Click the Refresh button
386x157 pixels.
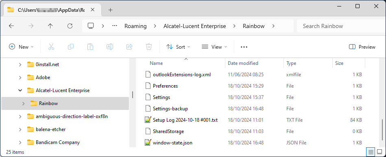[70, 26]
